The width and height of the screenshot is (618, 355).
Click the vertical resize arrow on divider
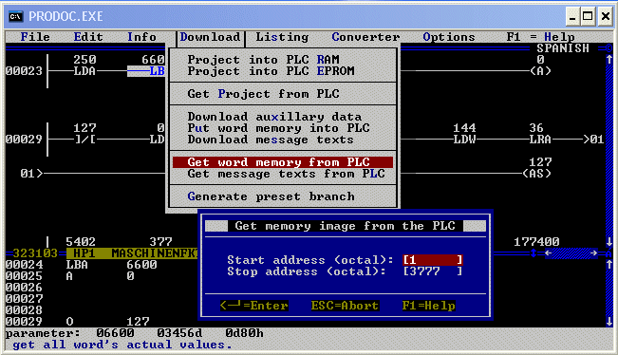coord(533,253)
